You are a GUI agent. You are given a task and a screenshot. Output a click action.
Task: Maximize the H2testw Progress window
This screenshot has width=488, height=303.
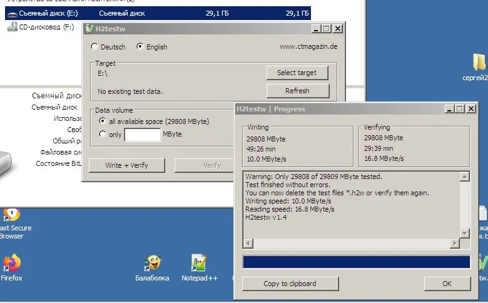[459, 109]
